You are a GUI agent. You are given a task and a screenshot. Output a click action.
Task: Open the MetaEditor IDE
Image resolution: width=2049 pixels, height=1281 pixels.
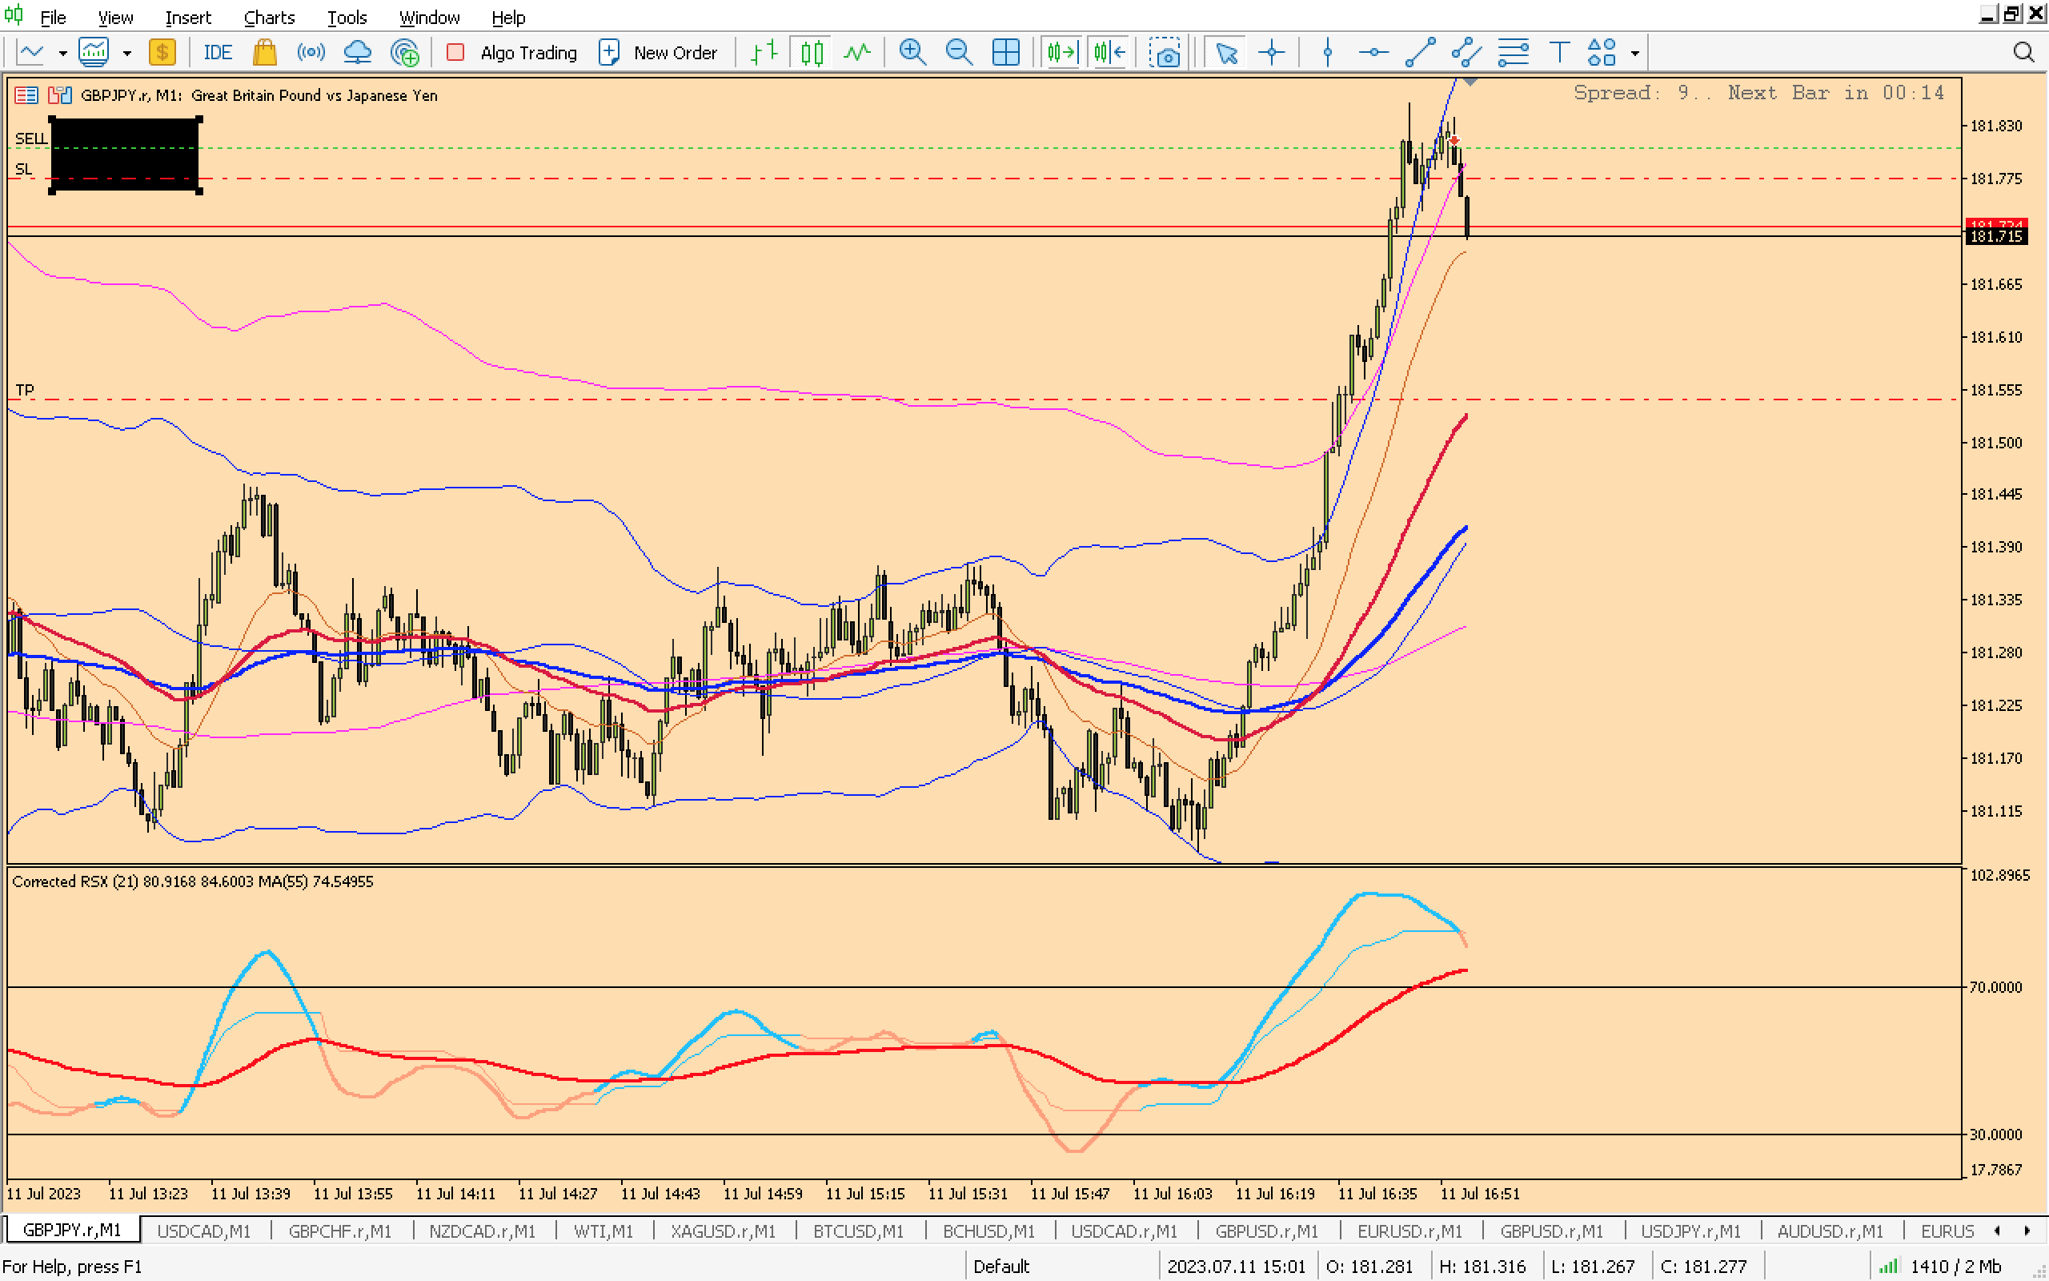point(217,53)
